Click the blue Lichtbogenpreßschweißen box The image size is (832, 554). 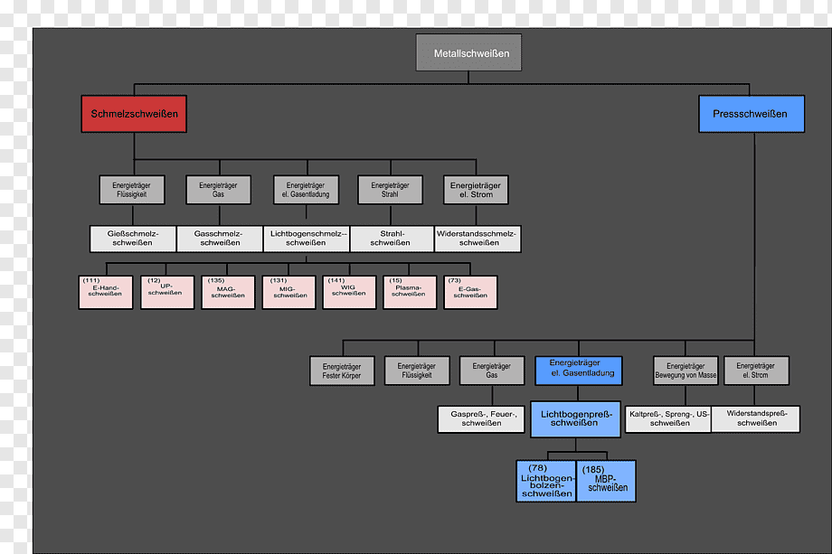point(576,418)
